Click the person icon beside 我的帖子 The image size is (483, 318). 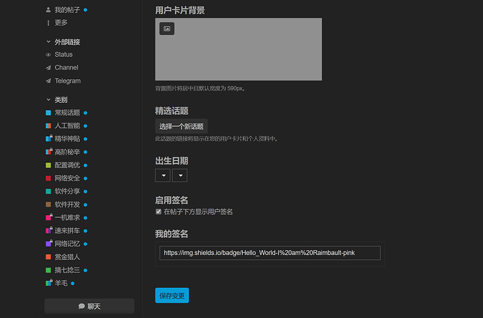48,10
